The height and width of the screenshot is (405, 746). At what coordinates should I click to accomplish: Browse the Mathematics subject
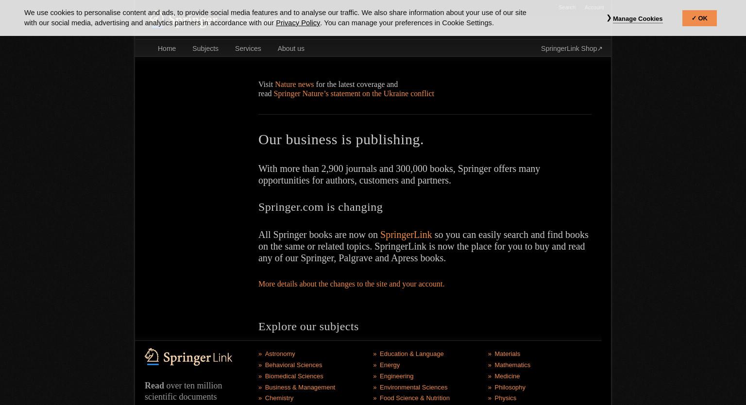tap(512, 365)
